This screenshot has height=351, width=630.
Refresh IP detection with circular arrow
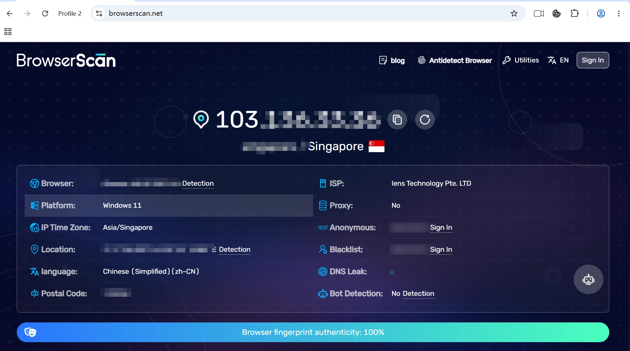425,120
